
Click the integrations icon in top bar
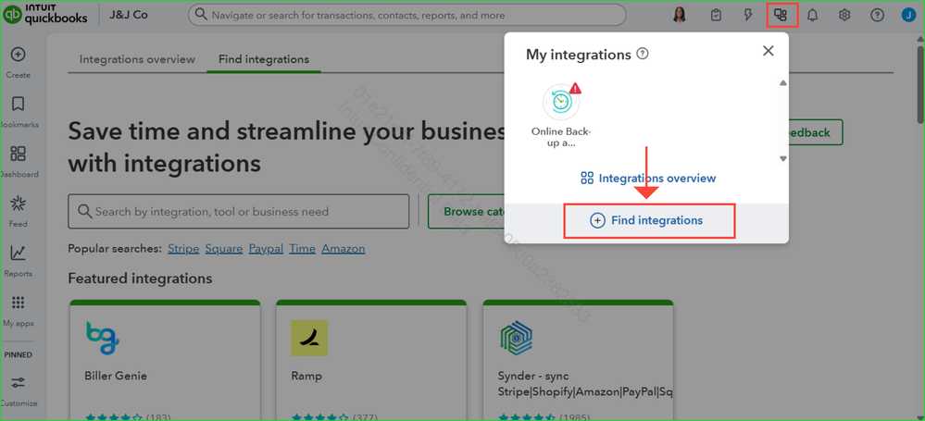tap(781, 16)
